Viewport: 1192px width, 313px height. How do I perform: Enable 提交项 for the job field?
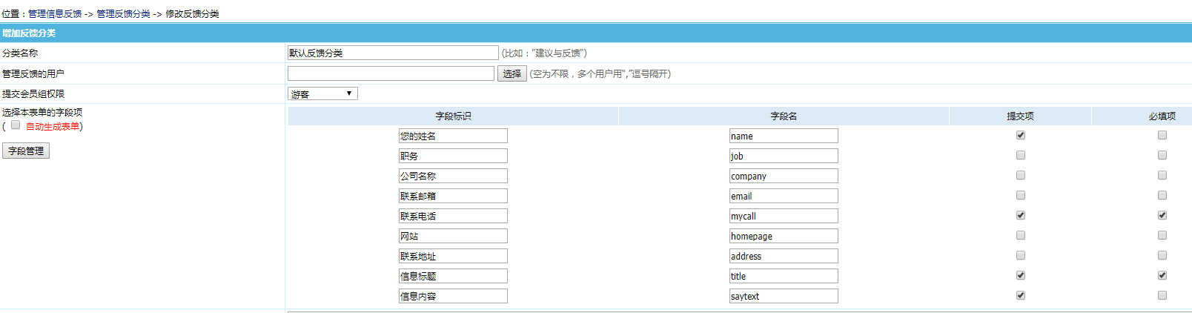[1021, 155]
